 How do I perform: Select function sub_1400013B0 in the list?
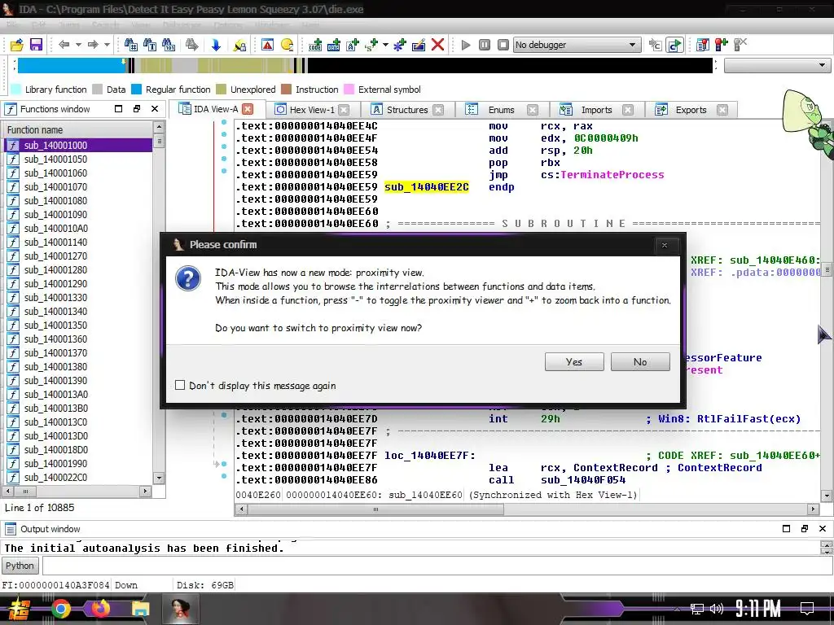(79, 408)
